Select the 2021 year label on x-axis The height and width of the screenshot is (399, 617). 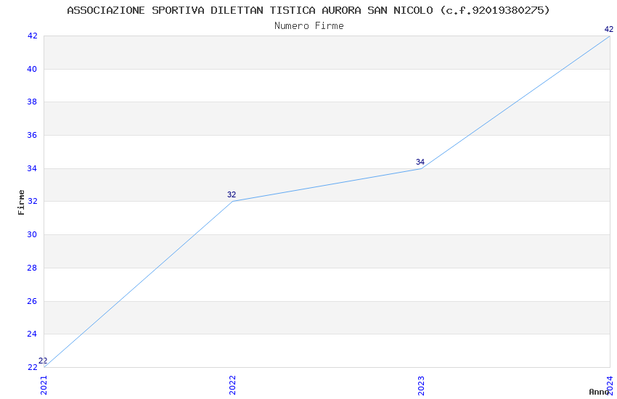[x=44, y=384]
